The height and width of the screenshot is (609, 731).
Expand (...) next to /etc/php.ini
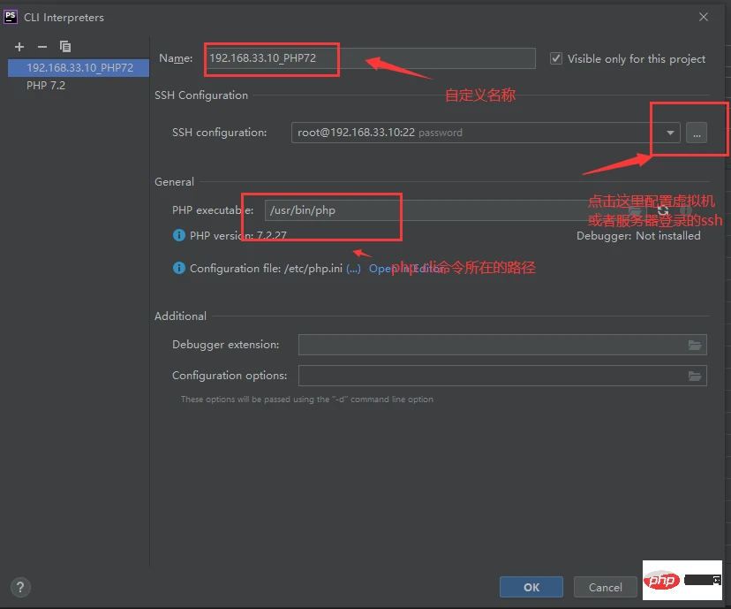[353, 268]
